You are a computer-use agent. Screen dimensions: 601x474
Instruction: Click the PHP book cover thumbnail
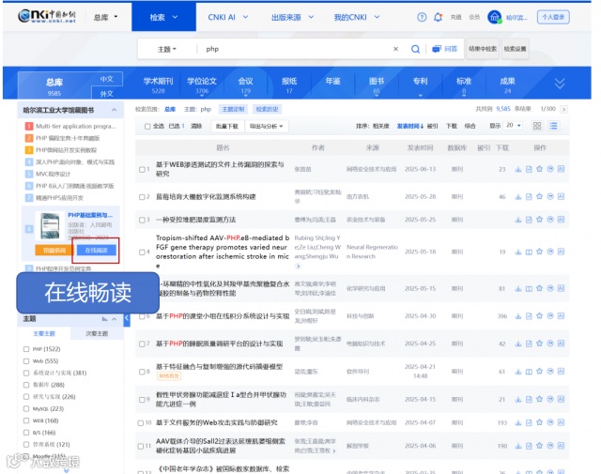50,225
